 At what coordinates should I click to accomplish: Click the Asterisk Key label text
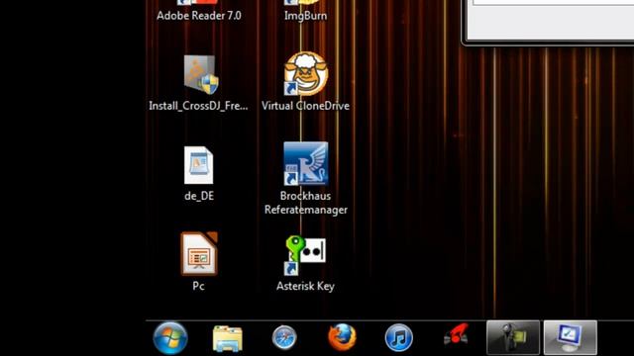[306, 286]
